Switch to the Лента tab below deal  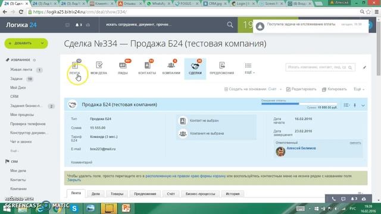[x=76, y=193]
